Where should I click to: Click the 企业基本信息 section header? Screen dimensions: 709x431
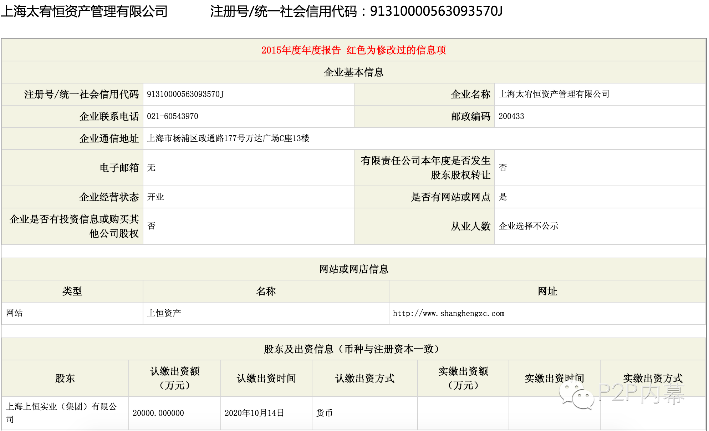point(354,72)
